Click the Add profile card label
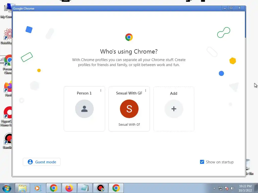Viewport: 258px width, 193px height. (x=174, y=93)
